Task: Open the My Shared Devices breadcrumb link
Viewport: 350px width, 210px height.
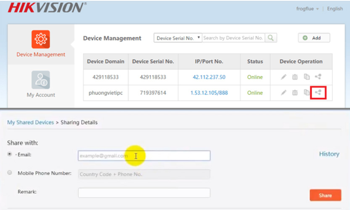Action: 31,123
